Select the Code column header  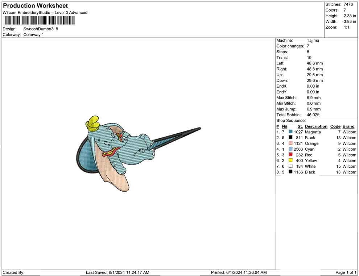[335, 126]
